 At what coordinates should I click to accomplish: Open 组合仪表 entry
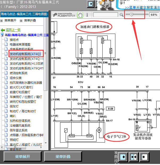click(16, 78)
